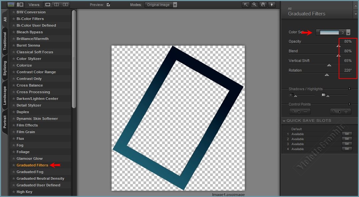Add a minus control point
This screenshot has width=359, height=197.
point(300,111)
